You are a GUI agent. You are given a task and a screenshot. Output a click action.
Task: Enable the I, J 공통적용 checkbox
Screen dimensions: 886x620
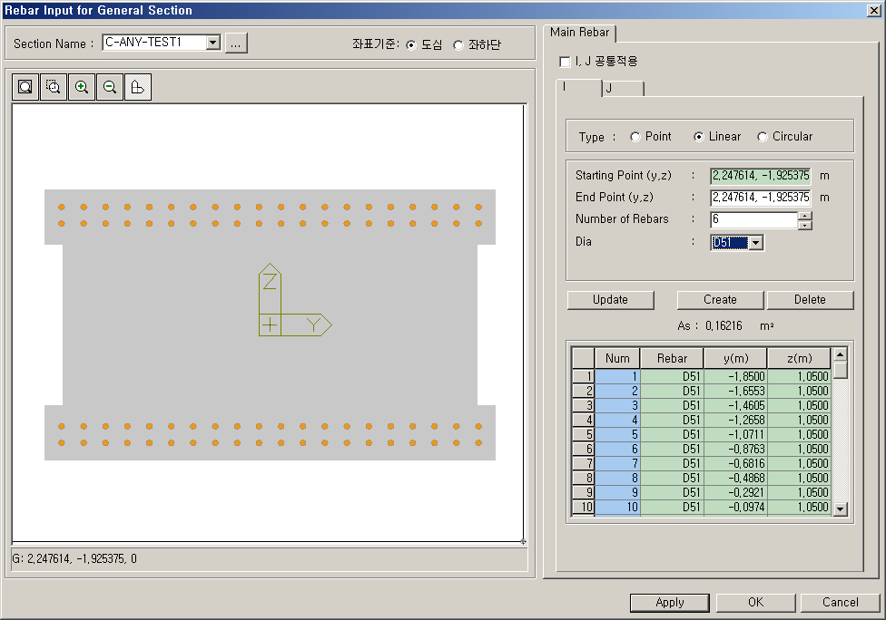[564, 62]
